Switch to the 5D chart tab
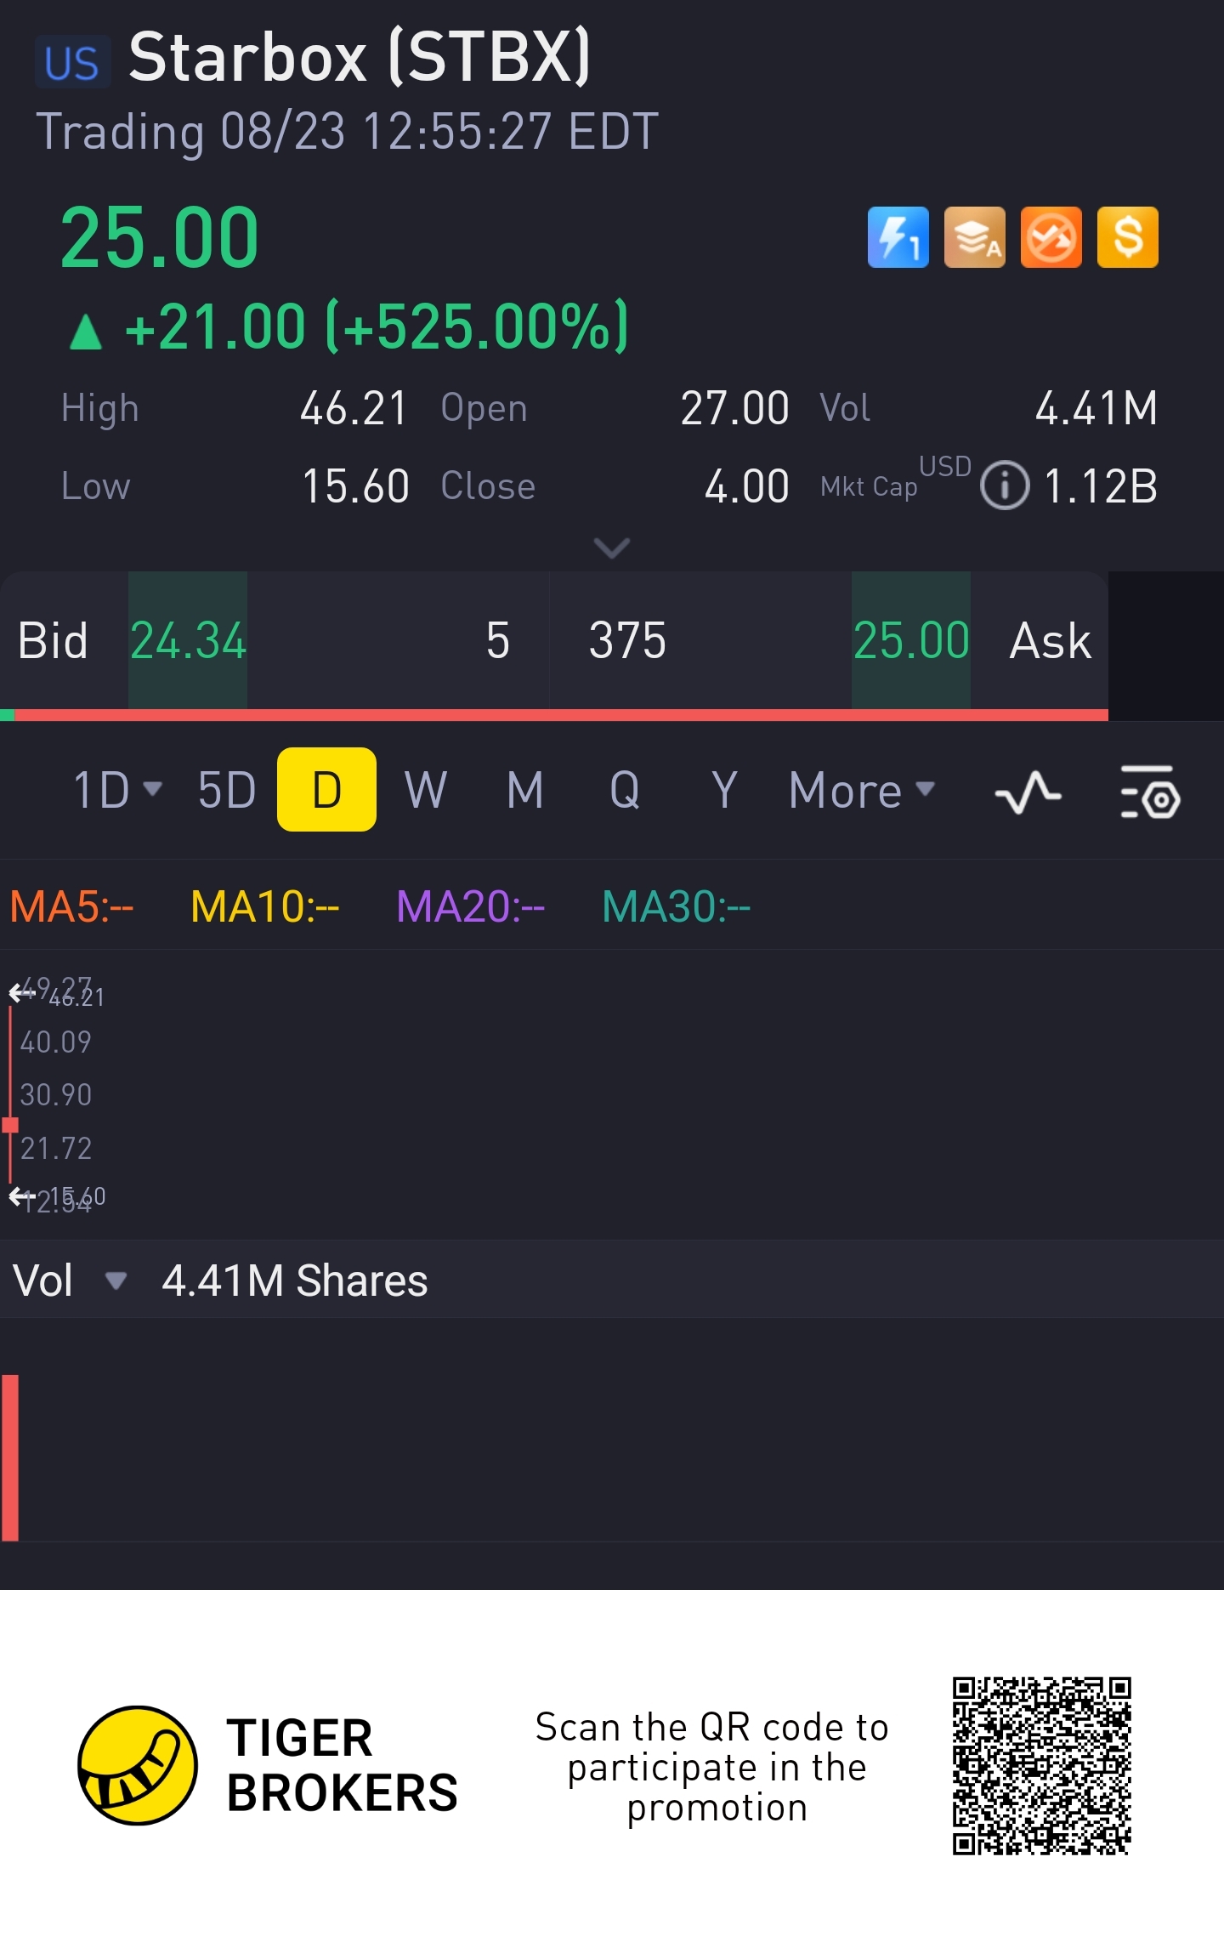Viewport: 1224px width, 1942px height. [226, 790]
